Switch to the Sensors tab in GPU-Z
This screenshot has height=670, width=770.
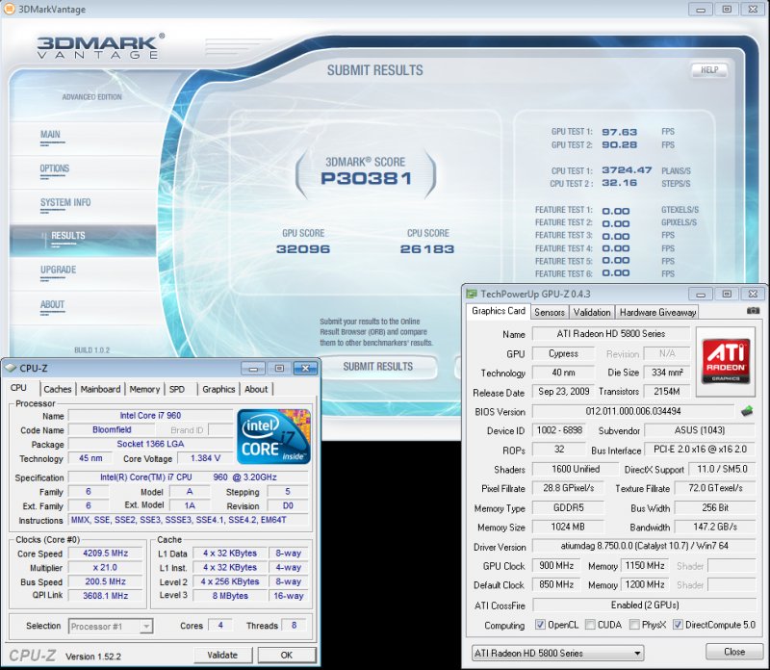pyautogui.click(x=550, y=312)
